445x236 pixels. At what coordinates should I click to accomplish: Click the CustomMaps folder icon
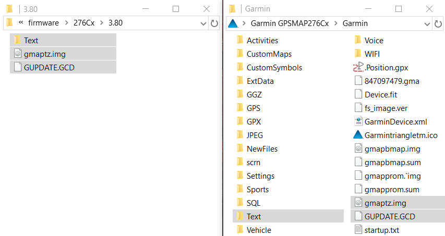point(240,54)
